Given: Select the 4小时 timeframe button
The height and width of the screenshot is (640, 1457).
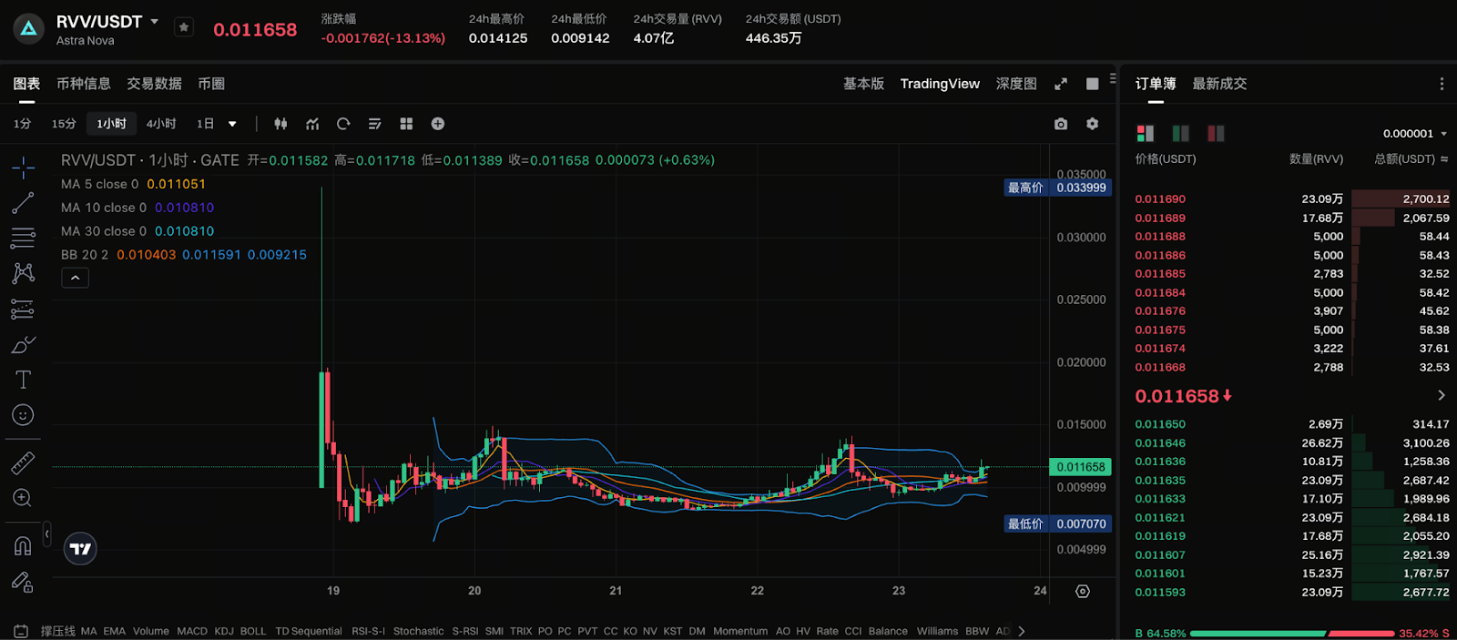Looking at the screenshot, I should (161, 124).
